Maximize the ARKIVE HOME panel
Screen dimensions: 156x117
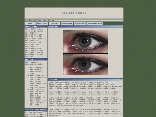[45, 26]
